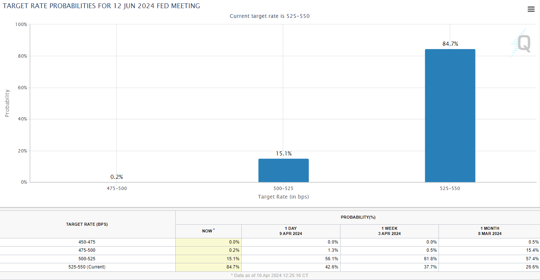540x280 pixels.
Task: Click the 15.1% data label above bar
Action: pyautogui.click(x=283, y=153)
